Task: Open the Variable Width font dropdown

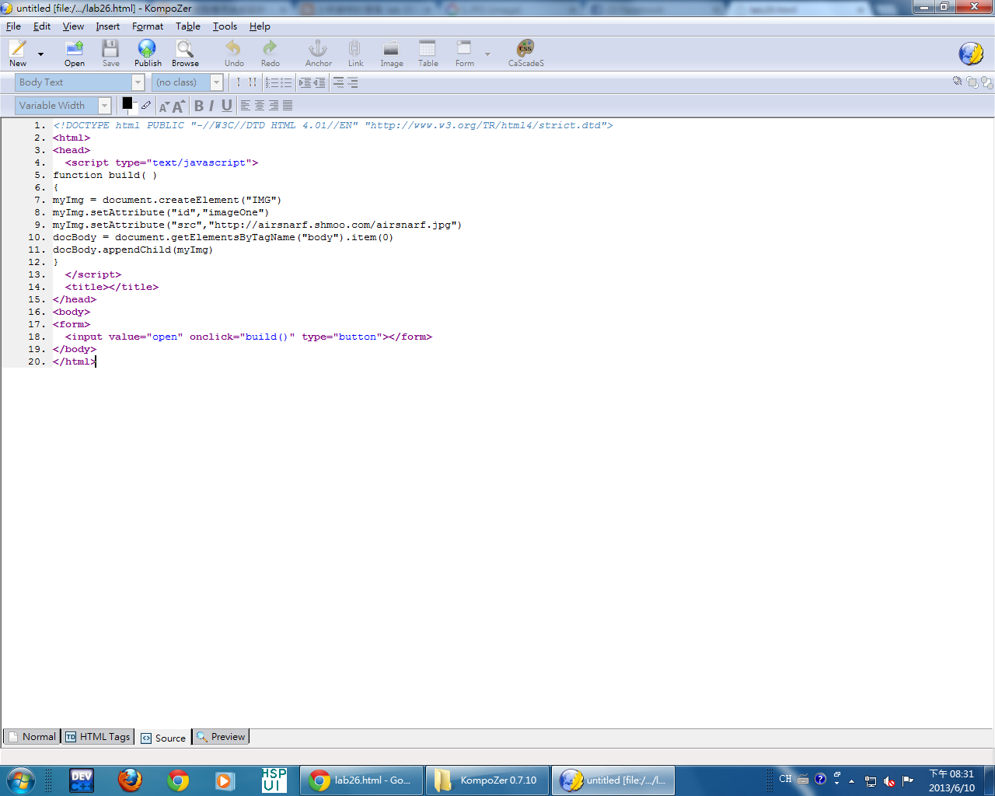Action: tap(63, 106)
